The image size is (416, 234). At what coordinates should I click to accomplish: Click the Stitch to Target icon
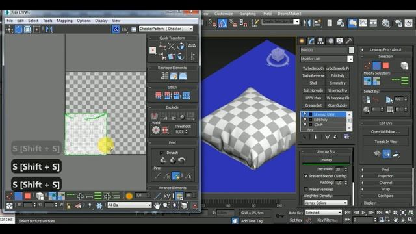click(159, 96)
